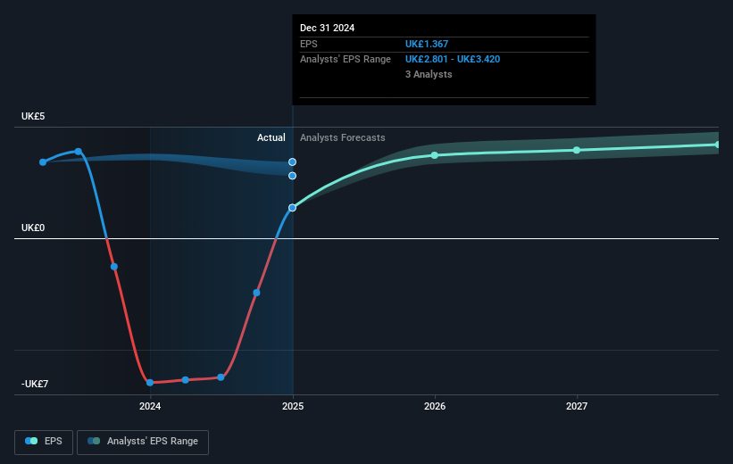This screenshot has width=733, height=464.
Task: Click the 2025 x-axis label
Action: (293, 406)
